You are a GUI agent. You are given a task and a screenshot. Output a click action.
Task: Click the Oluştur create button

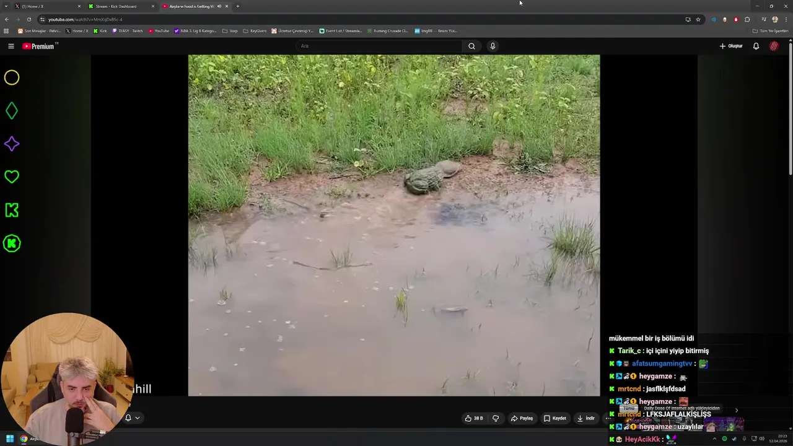pos(731,46)
